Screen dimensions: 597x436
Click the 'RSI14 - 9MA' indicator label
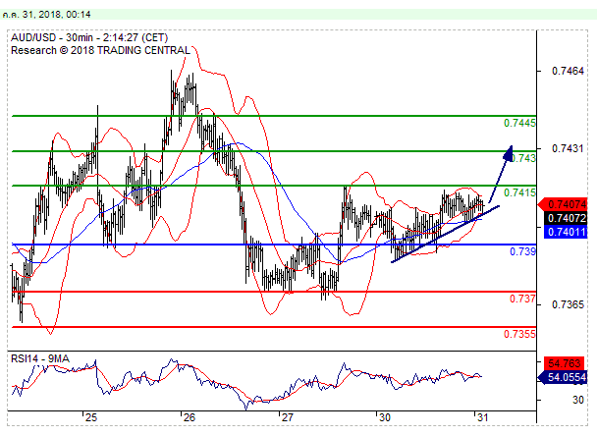pyautogui.click(x=40, y=358)
